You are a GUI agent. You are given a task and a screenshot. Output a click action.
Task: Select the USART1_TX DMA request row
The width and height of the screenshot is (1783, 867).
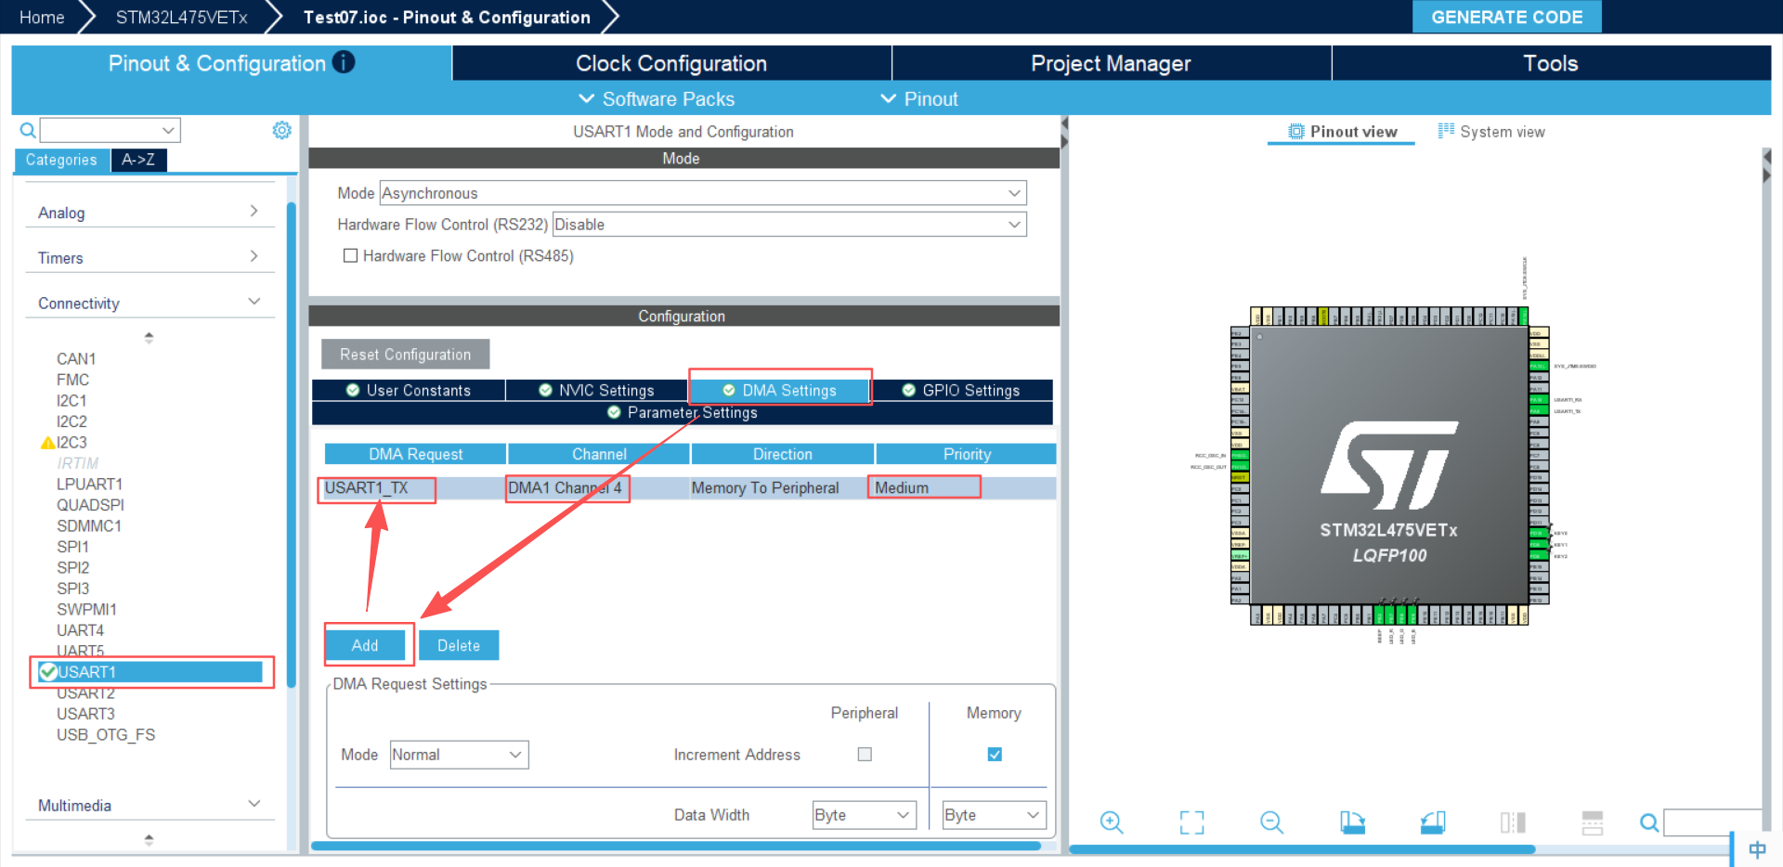(689, 488)
